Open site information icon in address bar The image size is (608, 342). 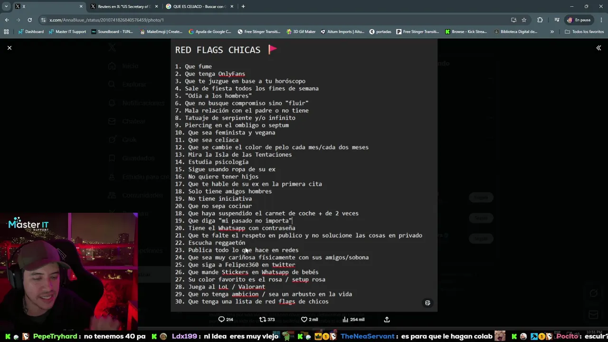click(x=43, y=20)
